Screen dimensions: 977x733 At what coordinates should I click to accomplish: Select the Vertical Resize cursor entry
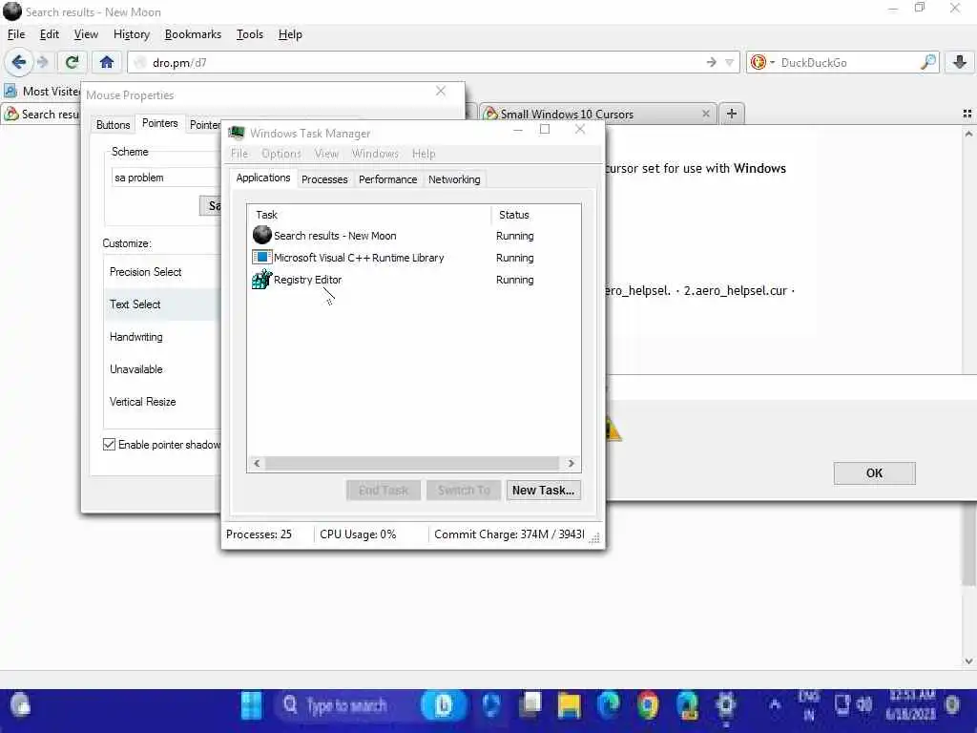click(x=162, y=402)
